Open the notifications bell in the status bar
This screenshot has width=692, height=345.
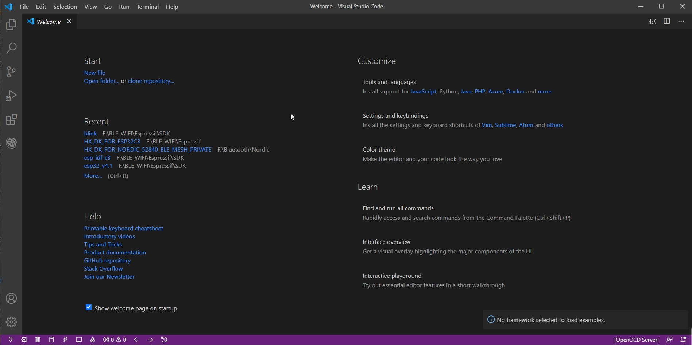[683, 340]
